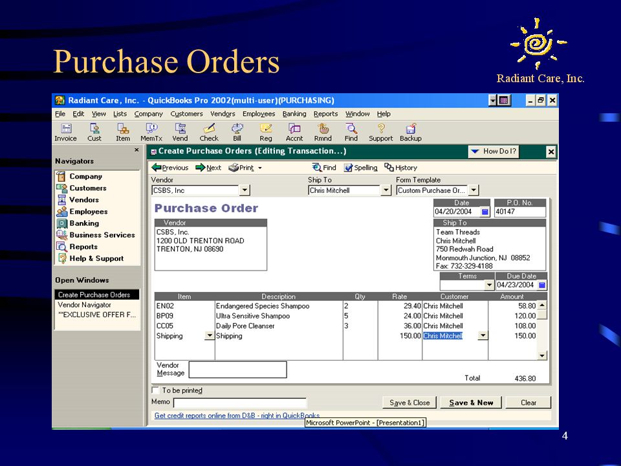This screenshot has width=621, height=466.
Task: Open the Find toolbar icon
Action: pos(351,132)
